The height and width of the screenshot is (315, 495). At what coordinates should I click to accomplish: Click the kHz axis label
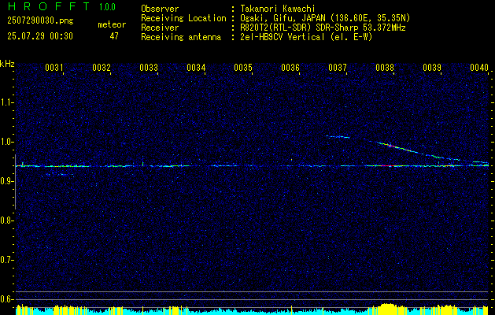[x=7, y=64]
